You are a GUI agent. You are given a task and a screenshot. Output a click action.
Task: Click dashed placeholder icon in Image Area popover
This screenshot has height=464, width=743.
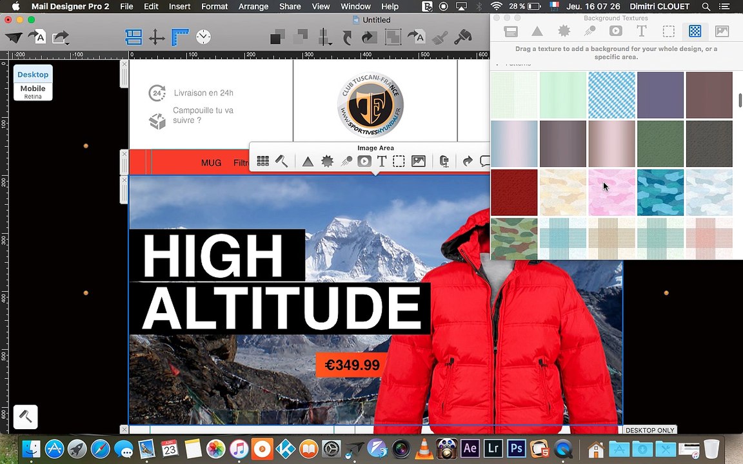tap(399, 162)
